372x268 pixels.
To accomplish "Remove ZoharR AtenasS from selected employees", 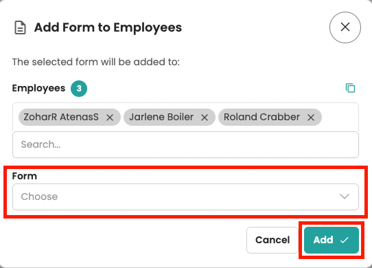I will (110, 117).
